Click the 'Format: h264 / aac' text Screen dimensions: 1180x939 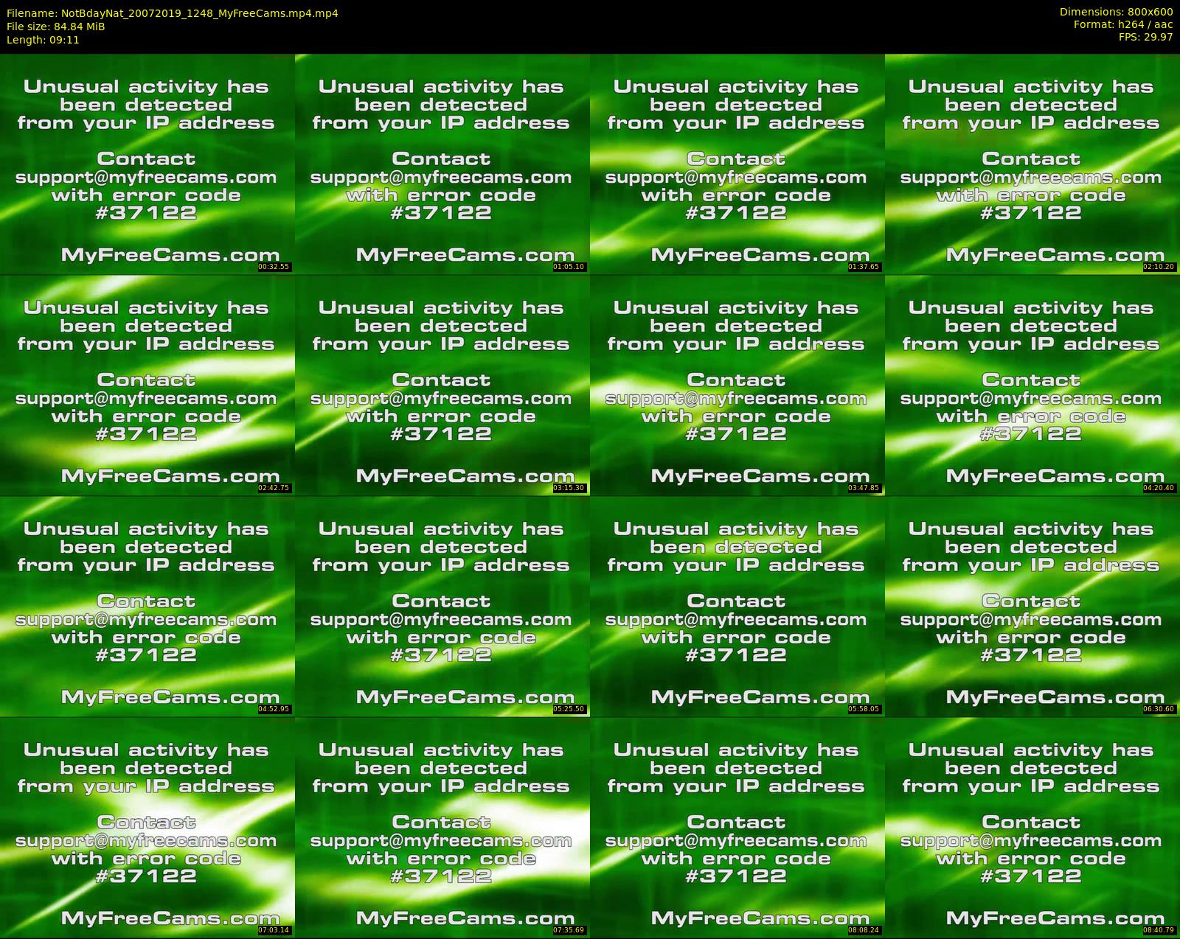coord(1123,24)
